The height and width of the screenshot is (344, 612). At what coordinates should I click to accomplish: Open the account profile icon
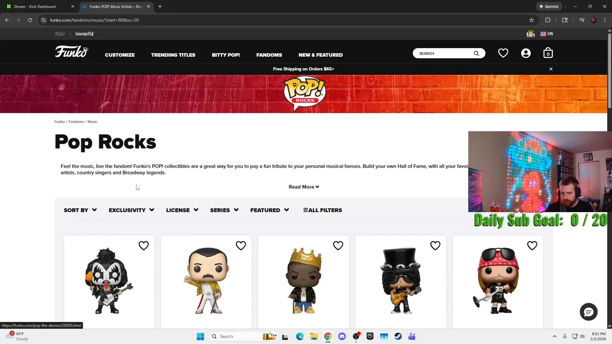(526, 53)
